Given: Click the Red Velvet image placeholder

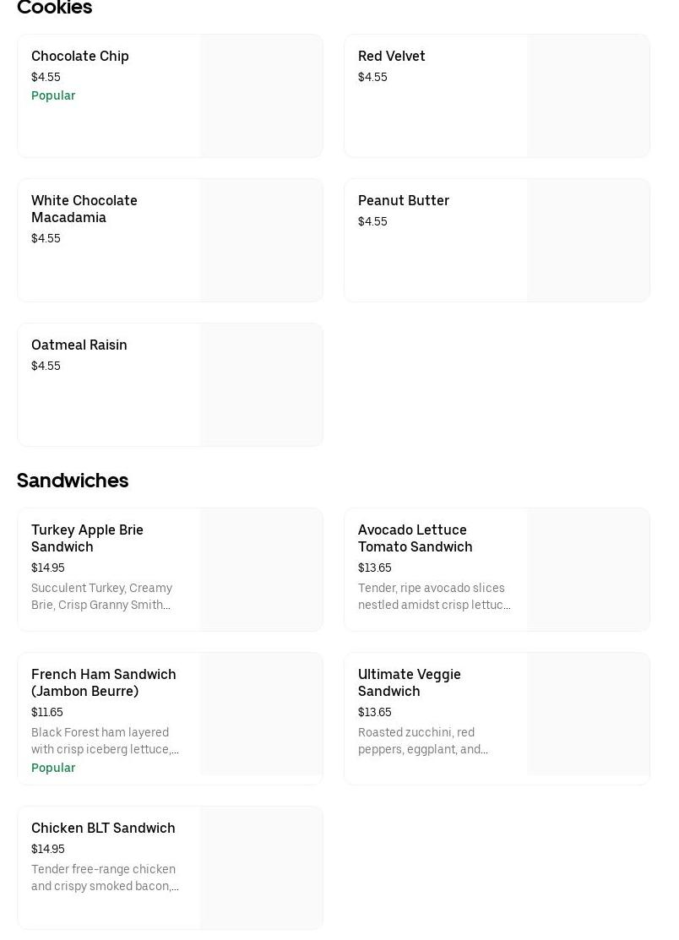Looking at the screenshot, I should (x=588, y=96).
